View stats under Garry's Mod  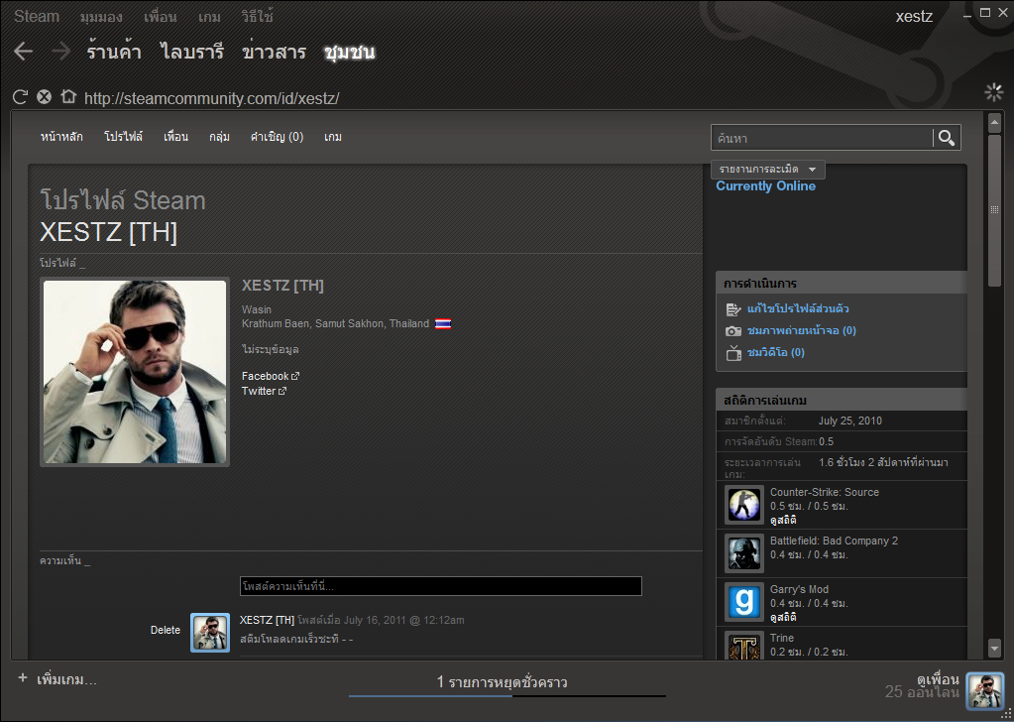pyautogui.click(x=783, y=617)
